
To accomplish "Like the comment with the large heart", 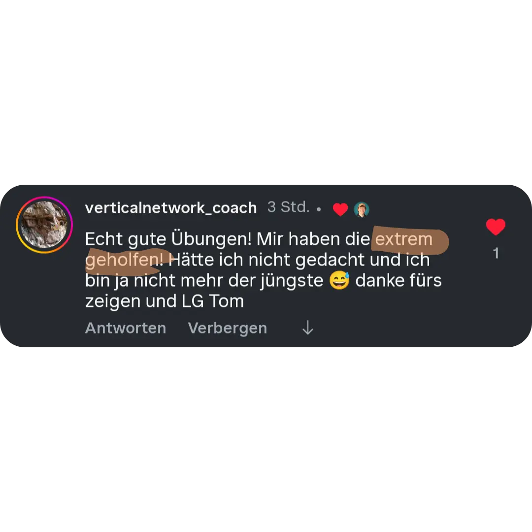I will point(496,227).
